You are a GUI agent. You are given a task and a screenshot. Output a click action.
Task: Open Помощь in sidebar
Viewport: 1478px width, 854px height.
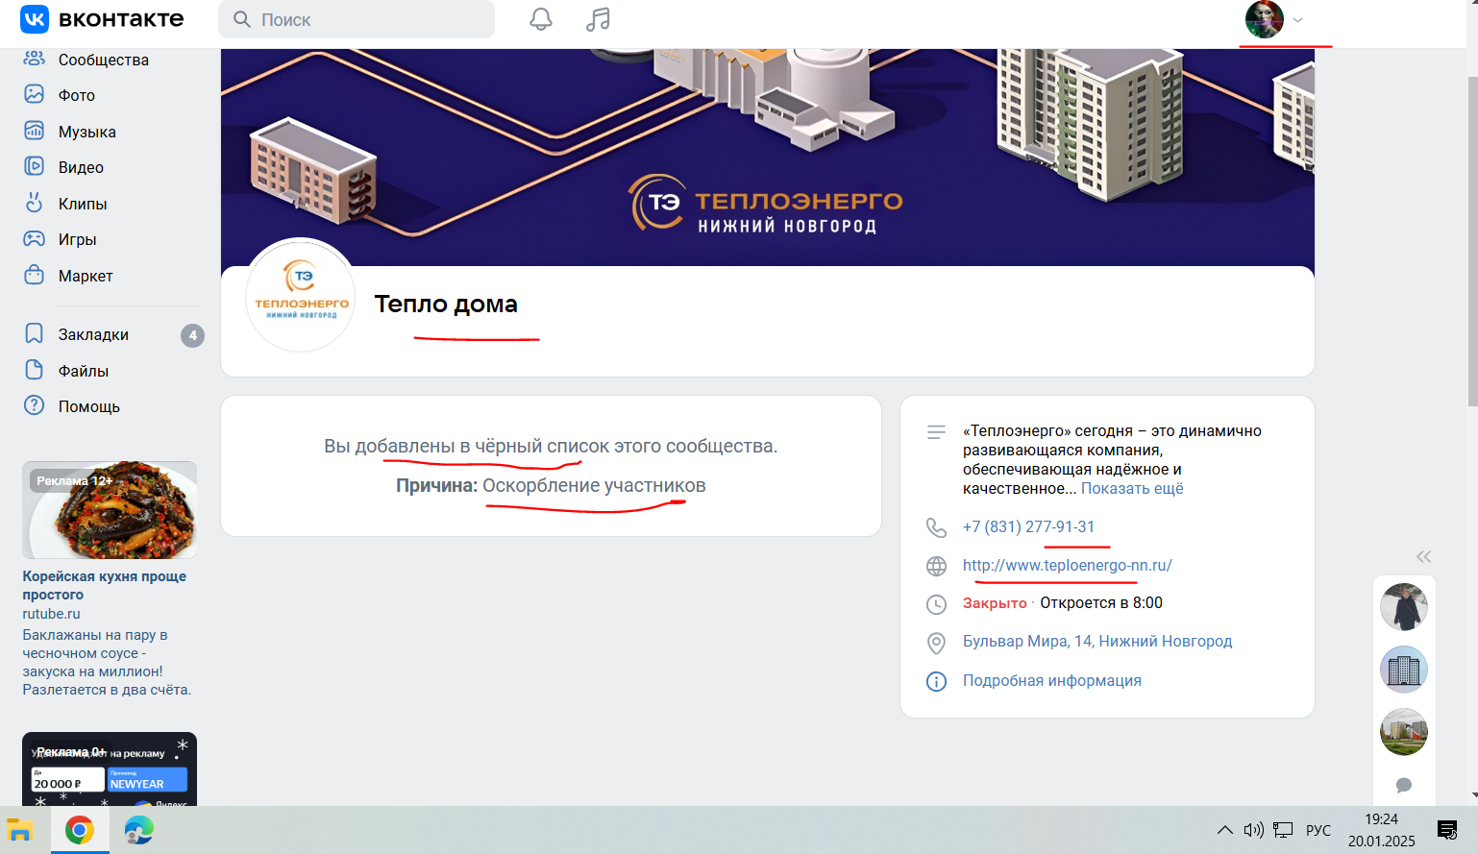[x=89, y=406]
